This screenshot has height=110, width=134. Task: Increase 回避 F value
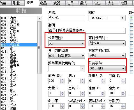pos(123,80)
